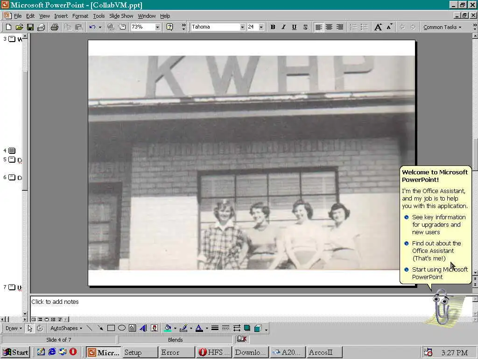The image size is (478, 359).
Task: Click the spelling status icon in status bar
Action: 242,339
